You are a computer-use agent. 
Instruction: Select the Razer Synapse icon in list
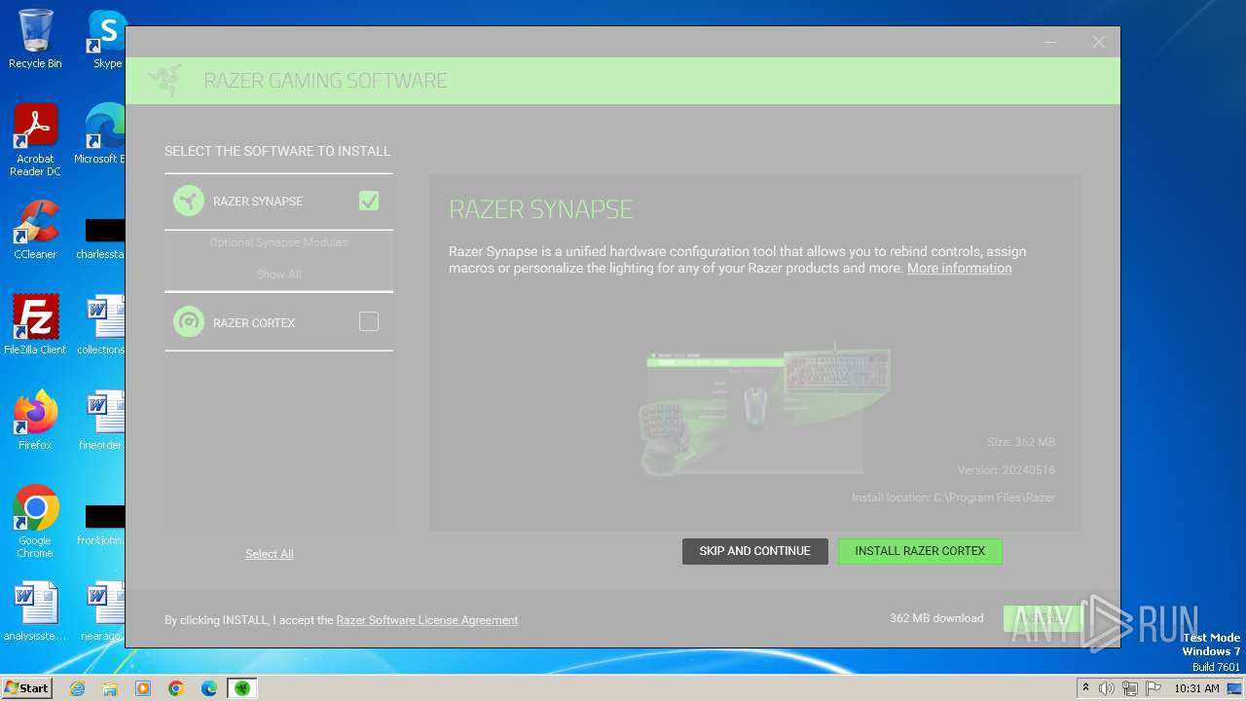coord(189,201)
